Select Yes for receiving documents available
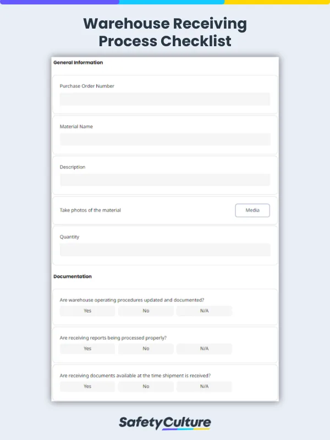The height and width of the screenshot is (440, 330). click(x=87, y=386)
